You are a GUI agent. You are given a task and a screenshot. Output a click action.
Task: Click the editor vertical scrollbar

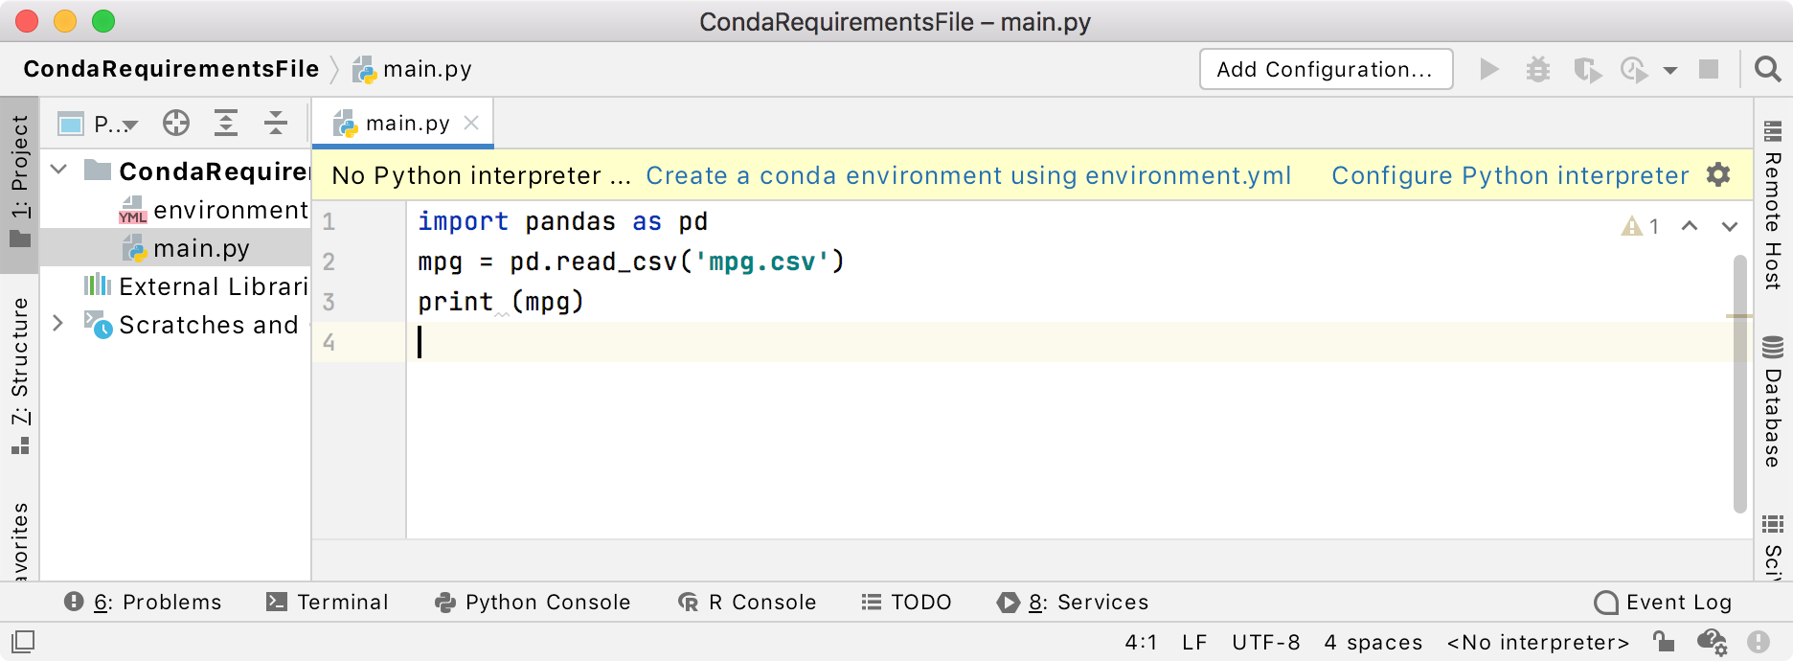pos(1739,383)
